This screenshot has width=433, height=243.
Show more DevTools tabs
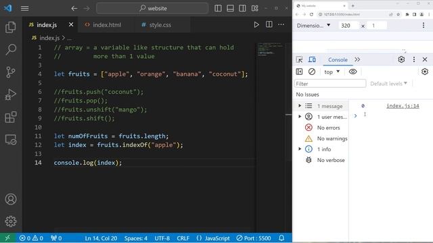(x=357, y=59)
